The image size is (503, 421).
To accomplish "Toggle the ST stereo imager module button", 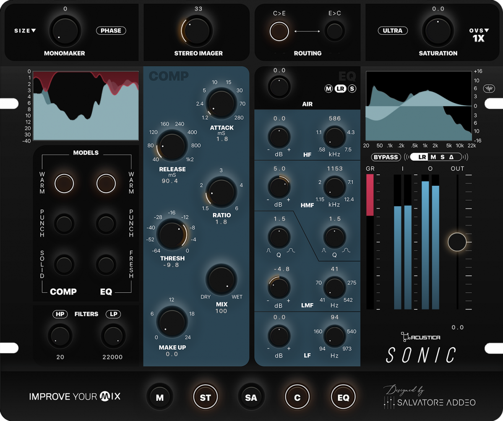I will 205,397.
